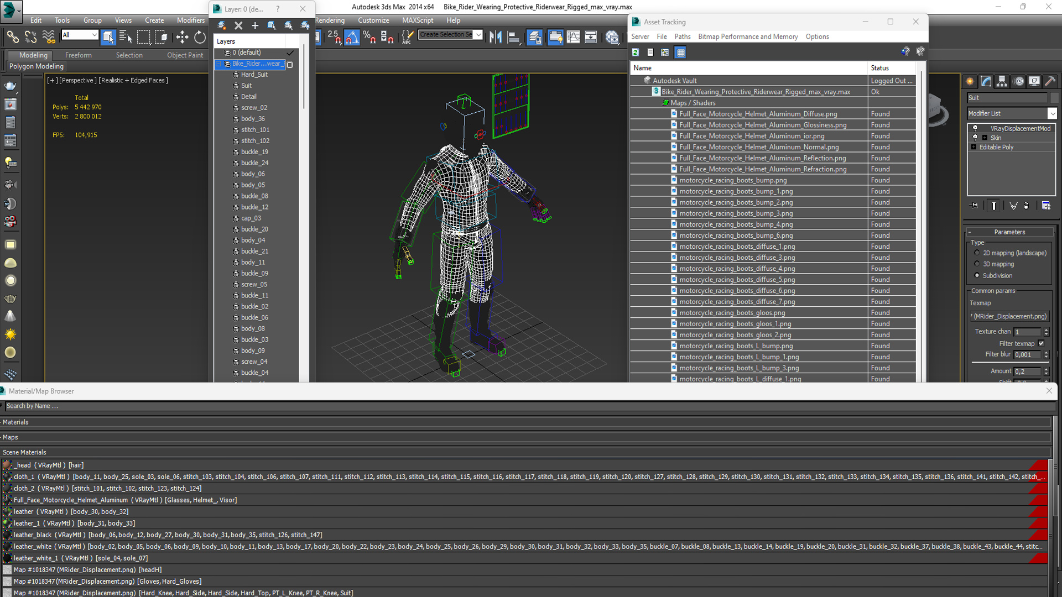Choose the Select and Move tool

point(182,37)
